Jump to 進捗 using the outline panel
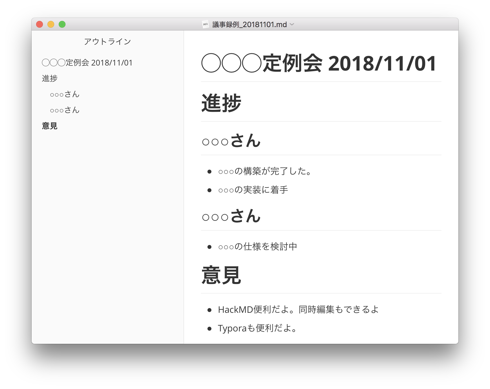Screen dimensions: 490x389 pos(50,78)
